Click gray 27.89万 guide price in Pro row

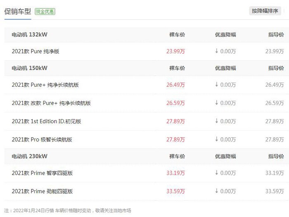[x=275, y=140]
